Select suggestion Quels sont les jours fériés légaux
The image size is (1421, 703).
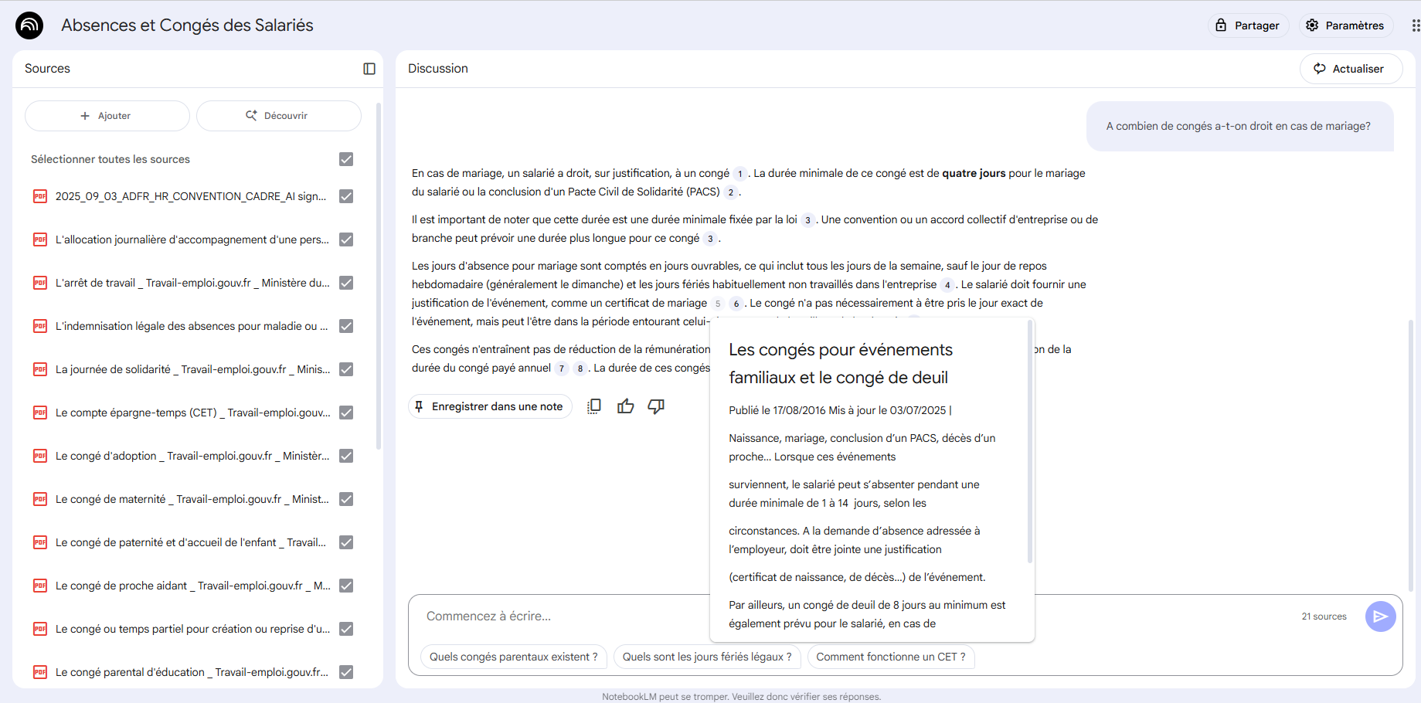[x=706, y=657]
